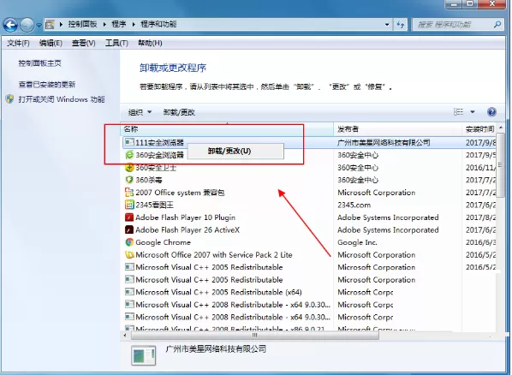Screen dimensions: 512x375
Task: Click the magnifier search icon
Action: (497, 24)
